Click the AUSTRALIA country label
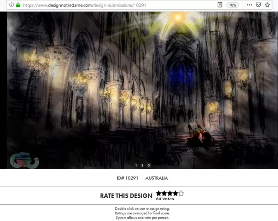This screenshot has height=221, width=278. tap(157, 178)
